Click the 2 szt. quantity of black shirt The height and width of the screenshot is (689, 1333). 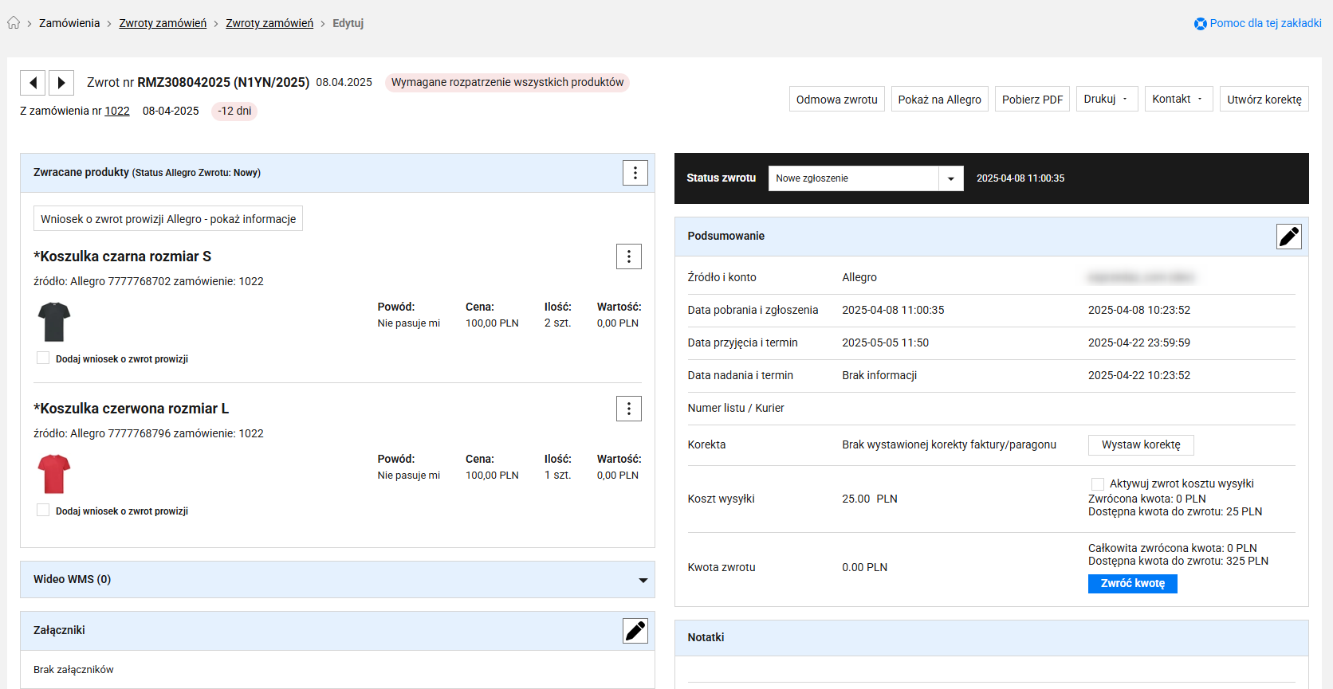click(558, 323)
